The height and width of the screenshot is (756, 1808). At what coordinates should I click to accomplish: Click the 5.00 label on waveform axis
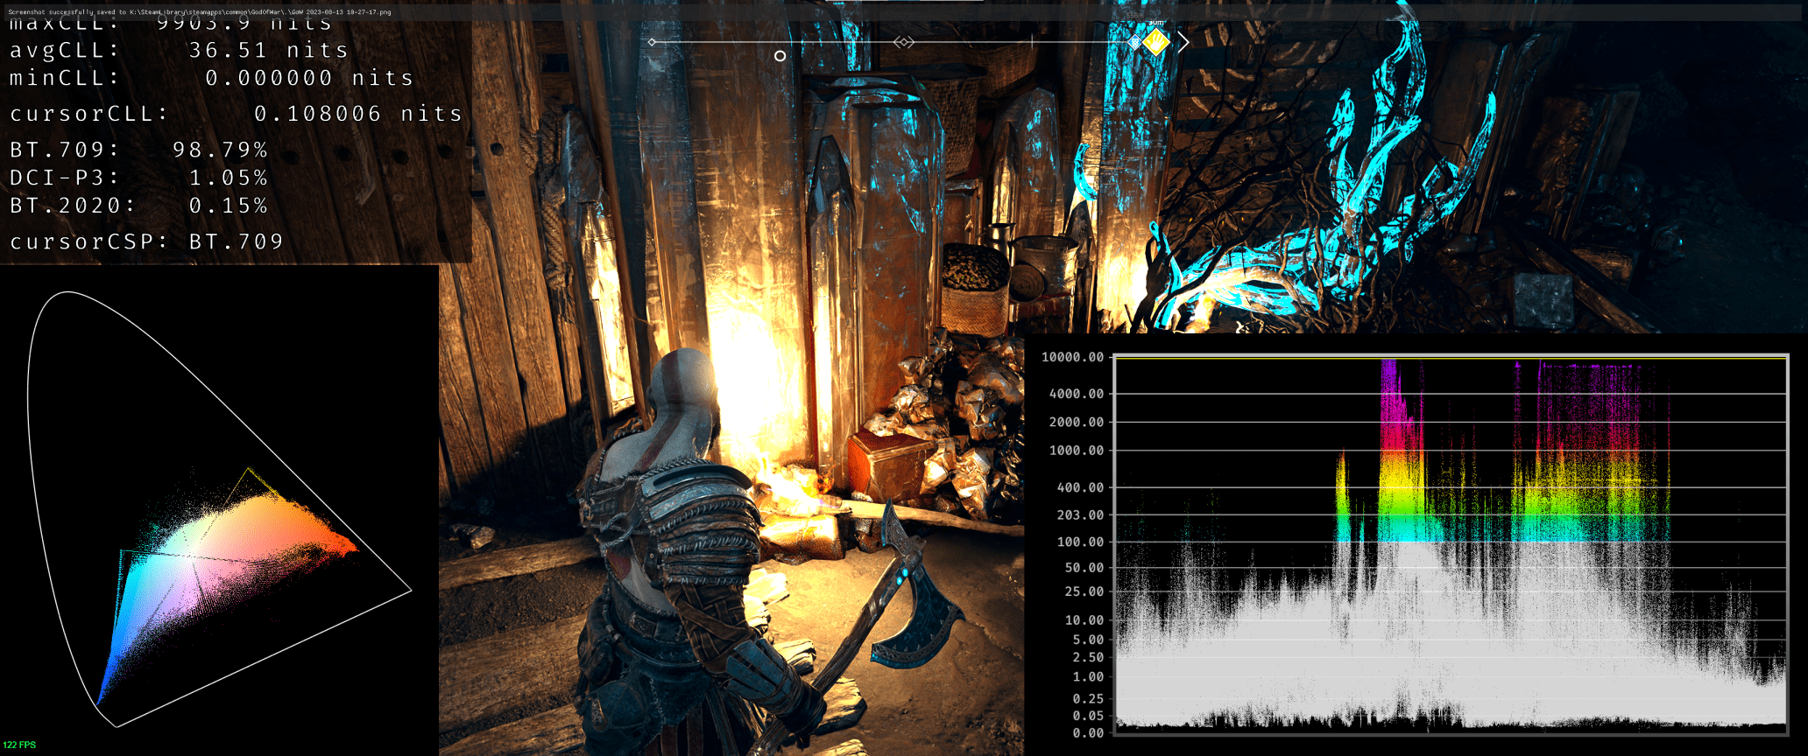coord(1089,640)
